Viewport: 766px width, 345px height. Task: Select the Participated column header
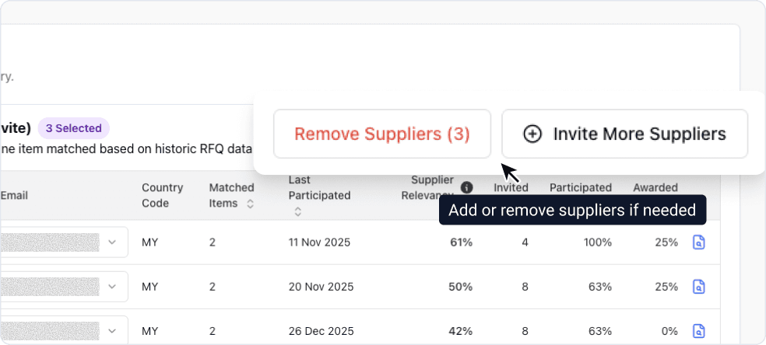pos(580,187)
